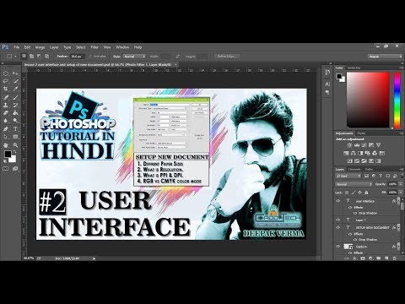The image size is (405, 304).
Task: Toggle lock transparent pixels
Action: point(347,193)
